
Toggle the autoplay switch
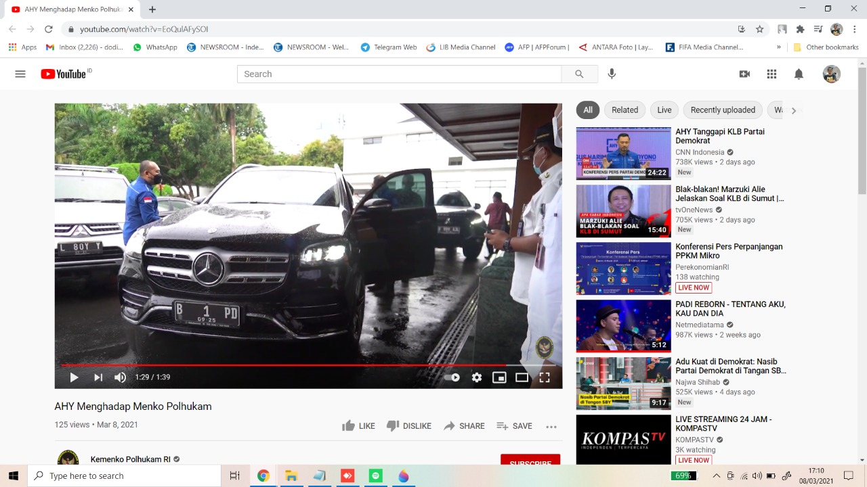pos(452,377)
